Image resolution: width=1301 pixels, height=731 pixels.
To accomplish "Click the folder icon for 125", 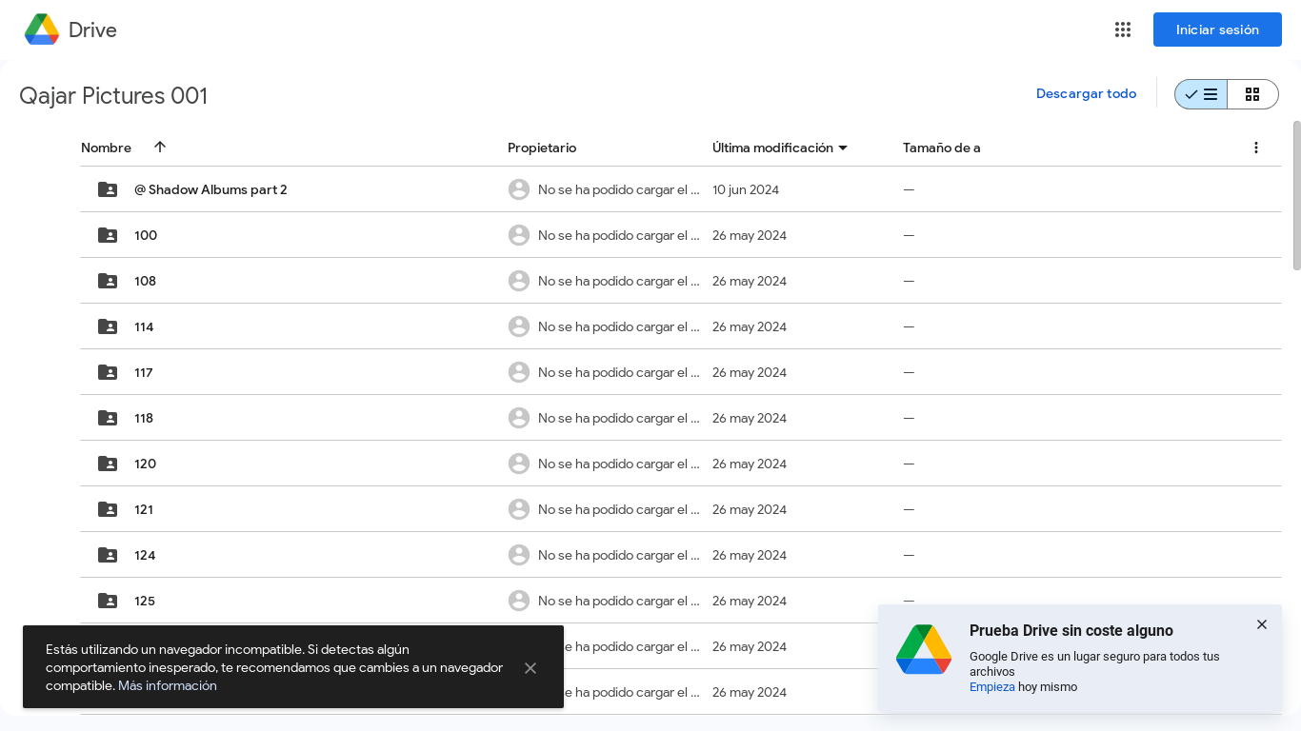I will pos(108,601).
